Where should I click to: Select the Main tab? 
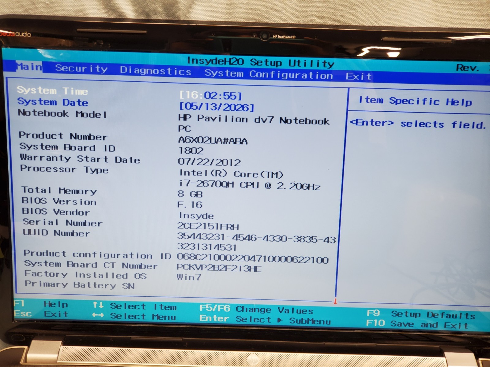pyautogui.click(x=29, y=66)
